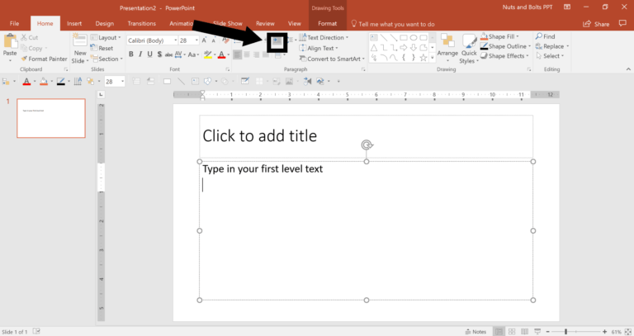
Task: Select the Isosceles Triangle shape
Action: 374,48
